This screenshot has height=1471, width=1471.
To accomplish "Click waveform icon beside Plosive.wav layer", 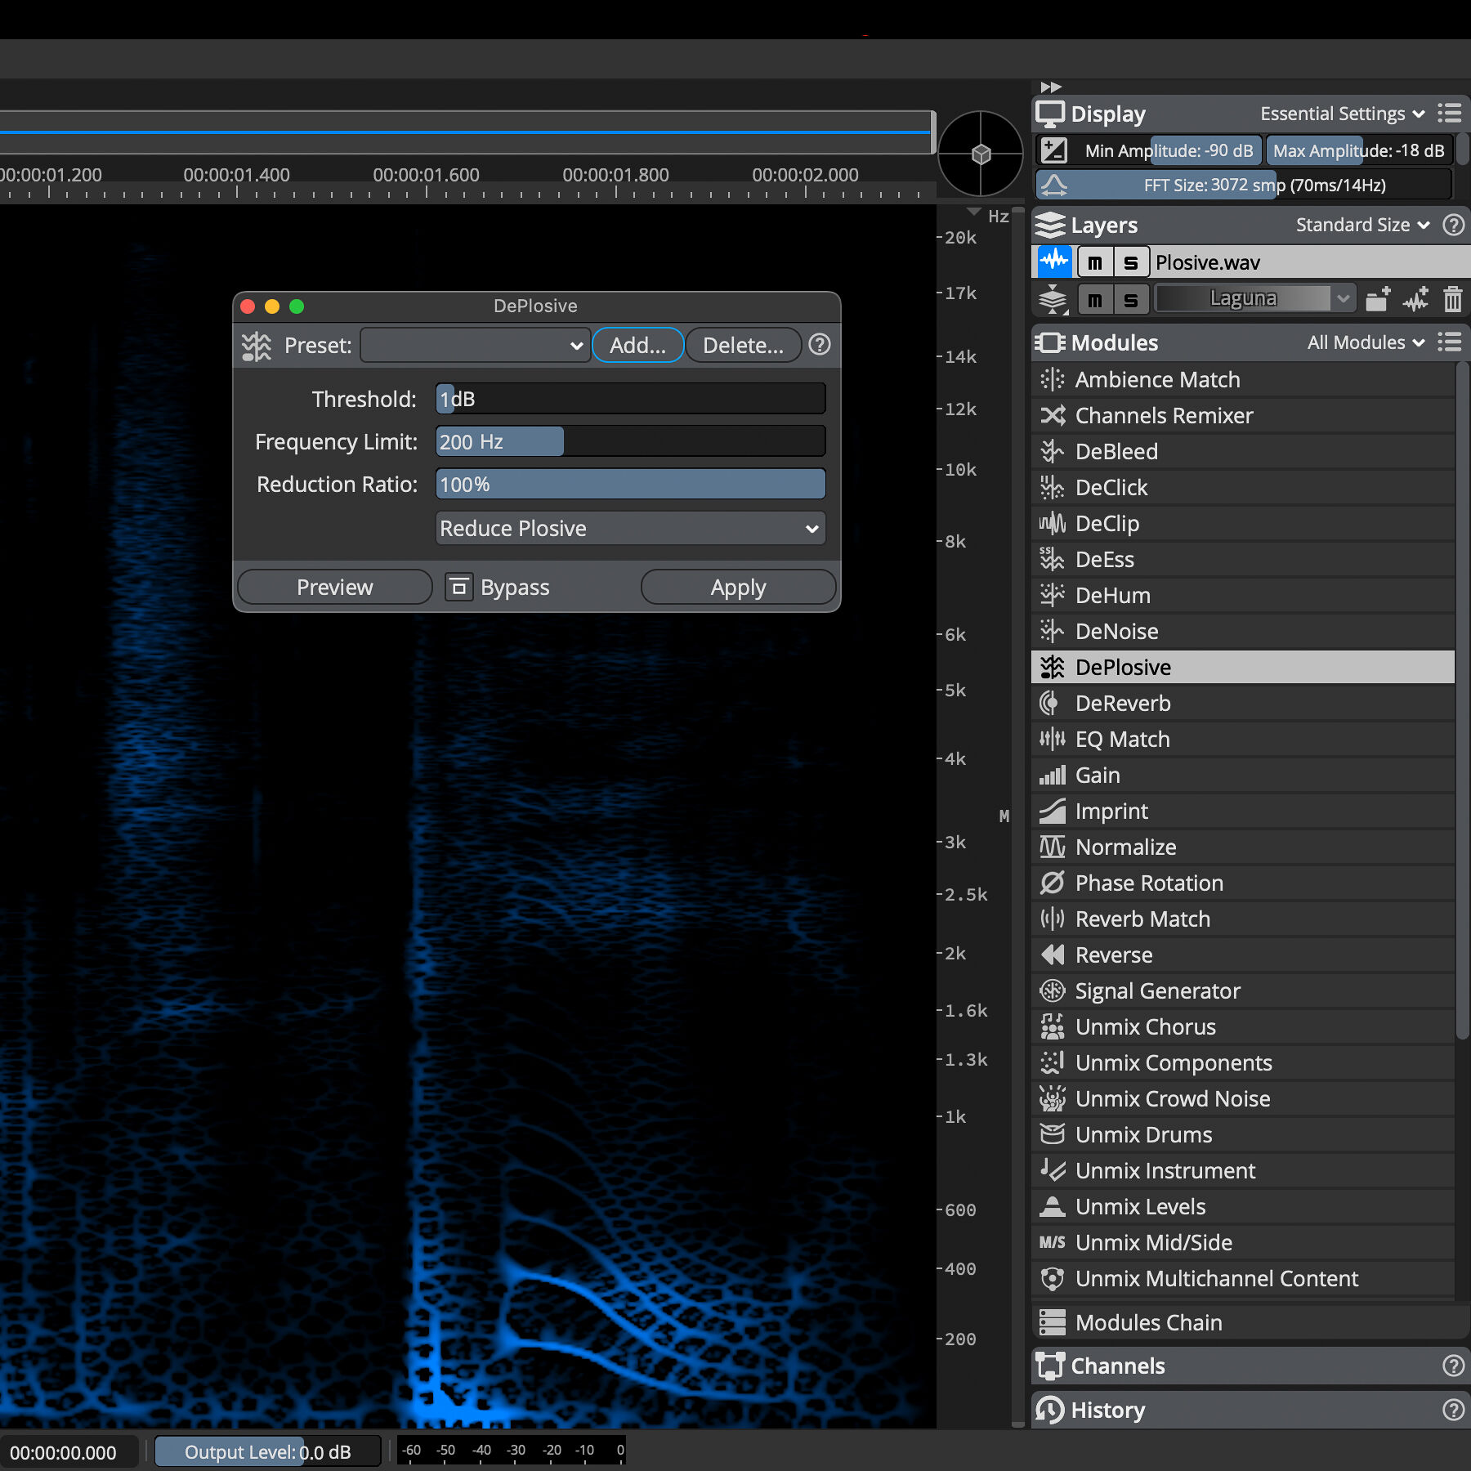I will (x=1054, y=262).
